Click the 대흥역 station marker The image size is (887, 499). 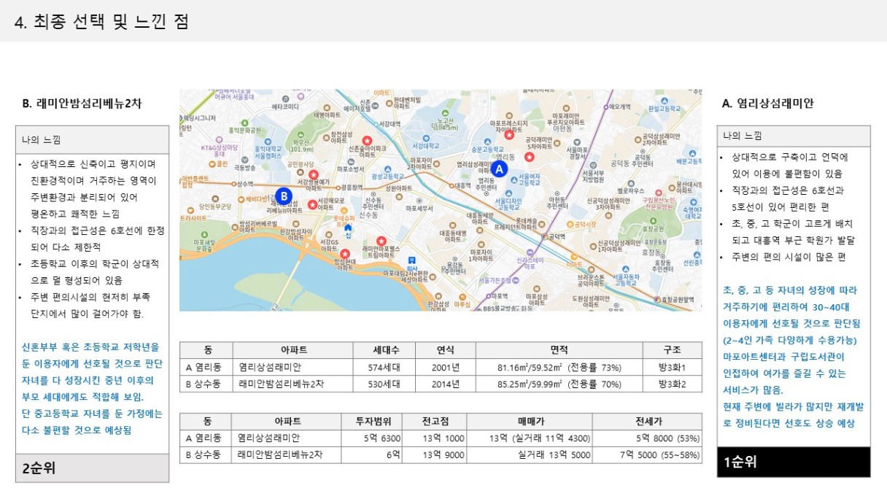point(452,185)
